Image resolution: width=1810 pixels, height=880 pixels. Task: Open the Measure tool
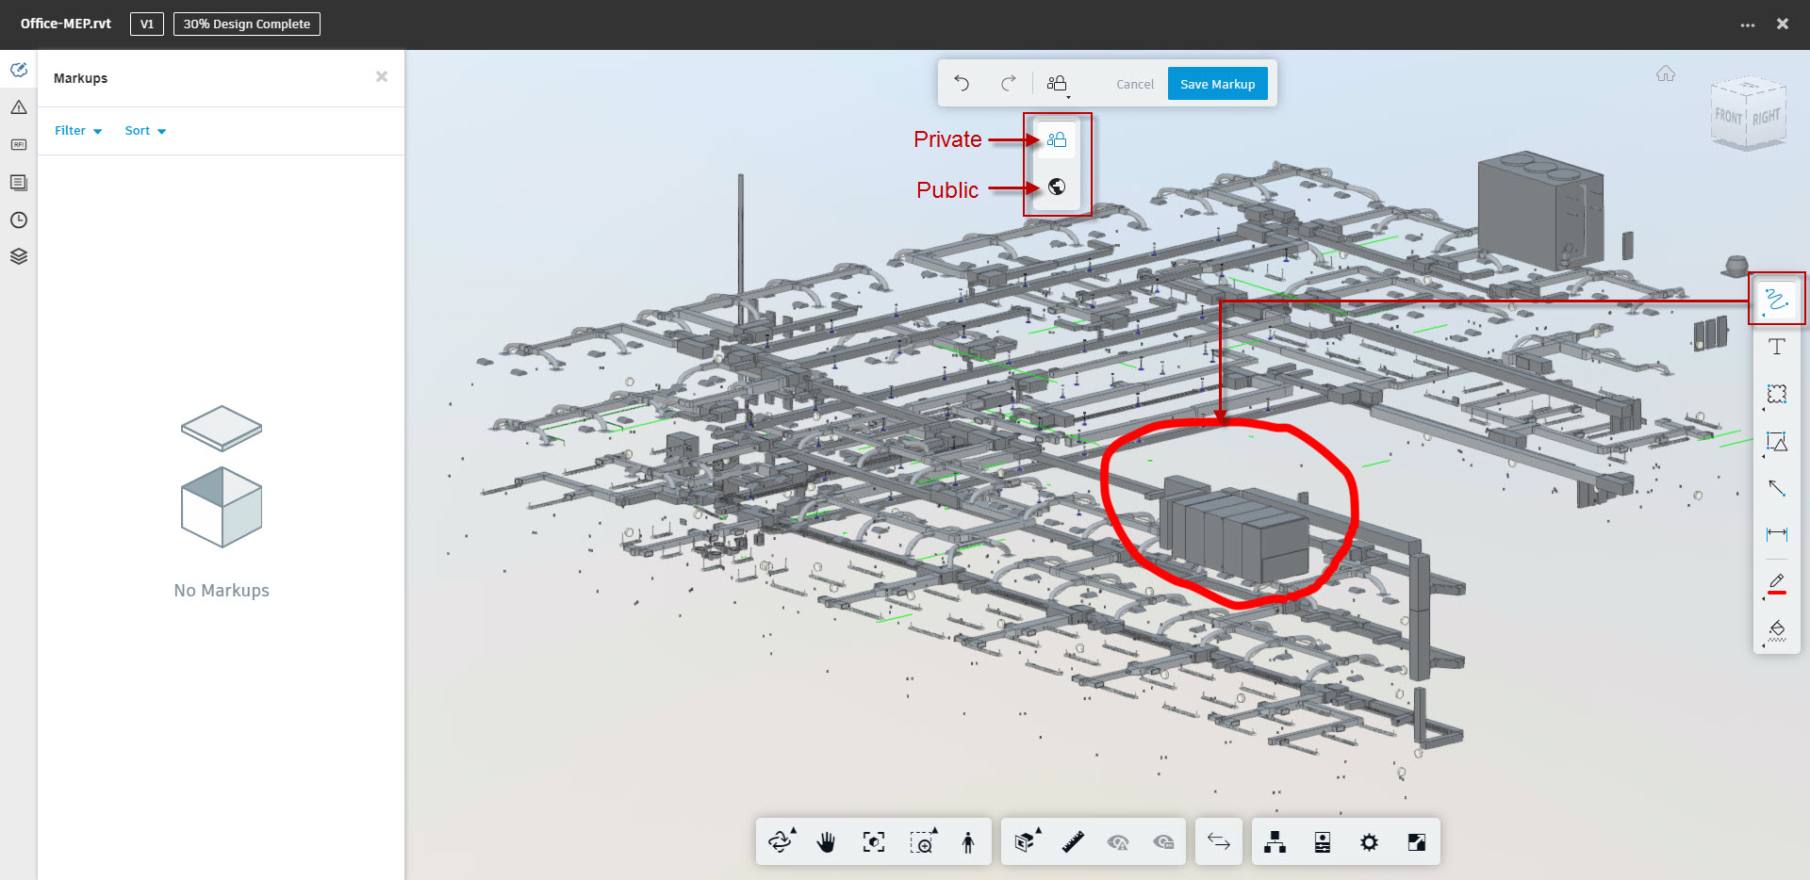(x=1073, y=841)
